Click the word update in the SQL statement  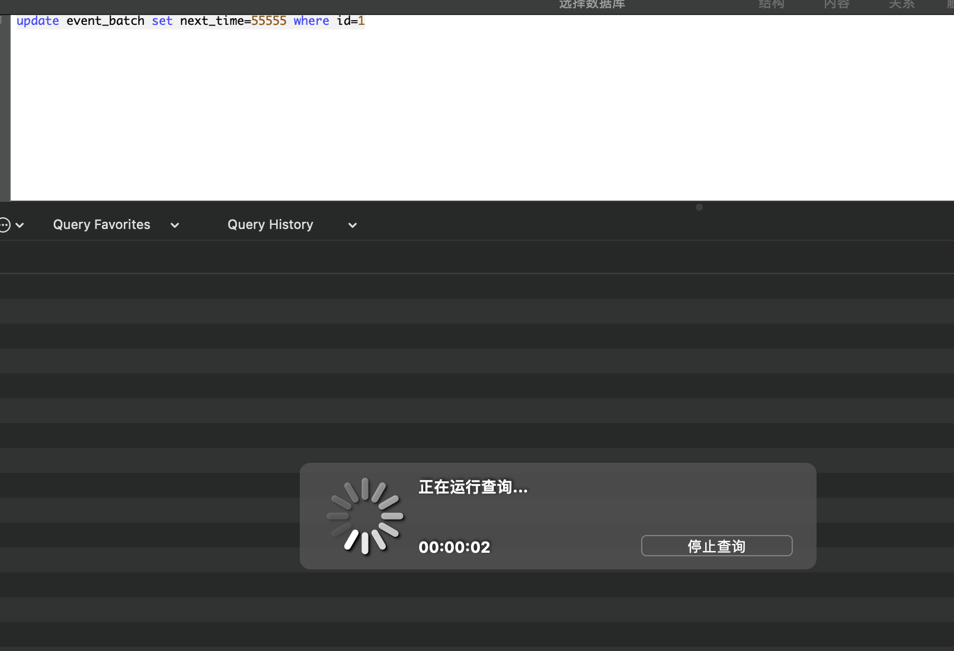pyautogui.click(x=37, y=21)
